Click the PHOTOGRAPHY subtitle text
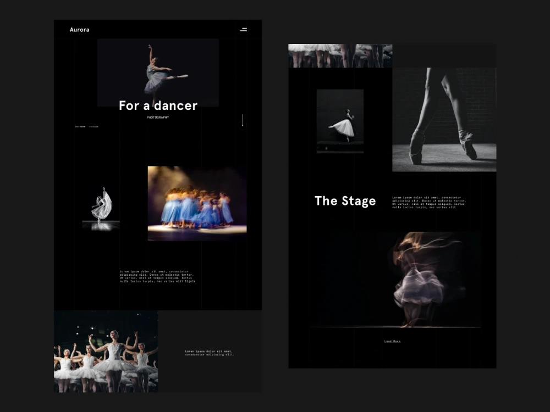Image resolution: width=550 pixels, height=412 pixels. tap(158, 118)
